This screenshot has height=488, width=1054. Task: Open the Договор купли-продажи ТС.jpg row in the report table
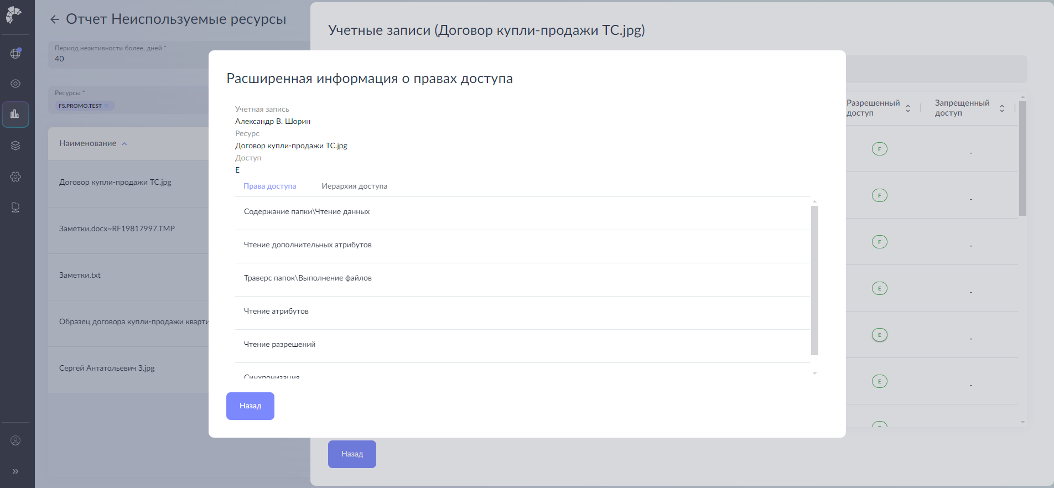coord(128,184)
